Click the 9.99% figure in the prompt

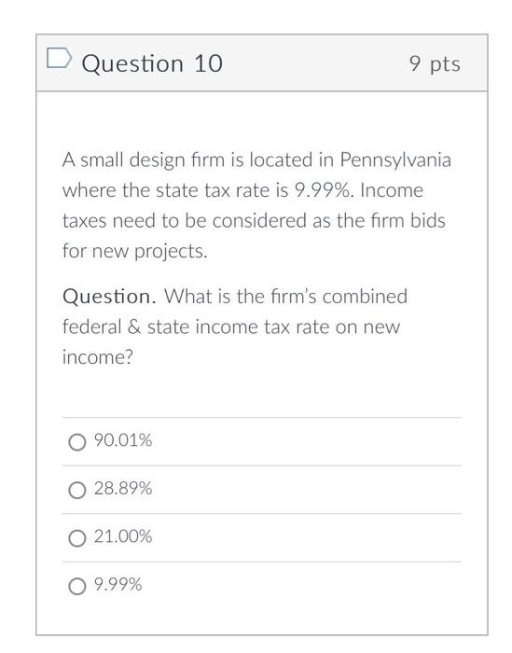(322, 190)
